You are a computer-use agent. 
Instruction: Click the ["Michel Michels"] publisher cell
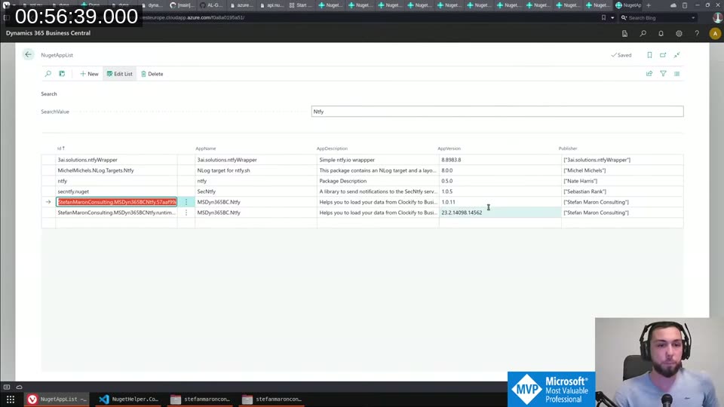pos(622,170)
